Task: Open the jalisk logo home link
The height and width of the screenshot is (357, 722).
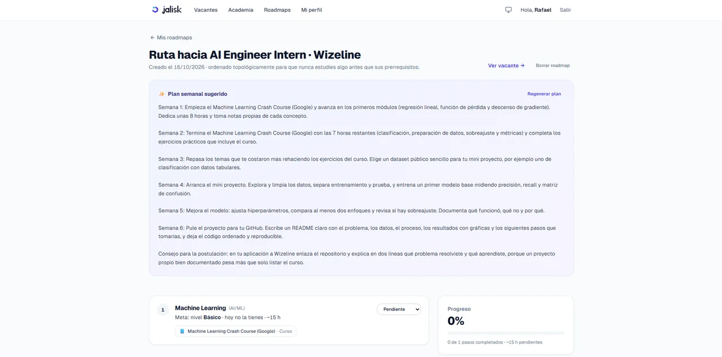Action: 166,10
